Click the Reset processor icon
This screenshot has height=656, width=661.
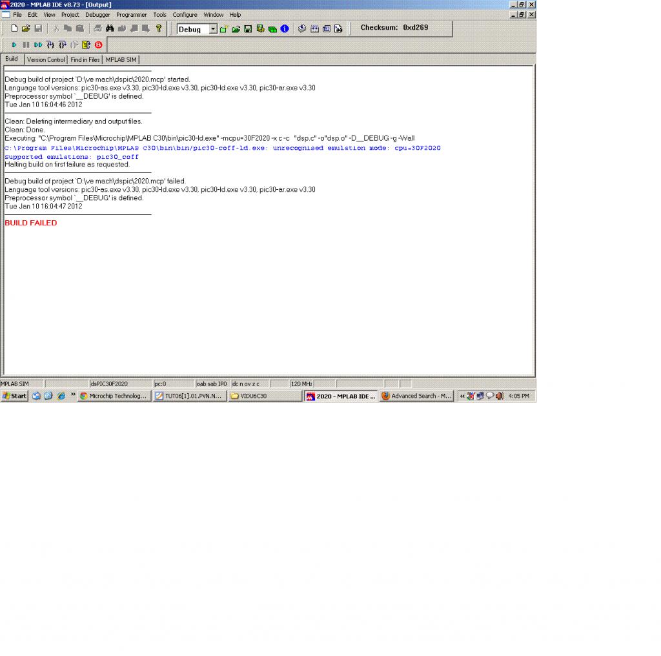click(x=86, y=45)
